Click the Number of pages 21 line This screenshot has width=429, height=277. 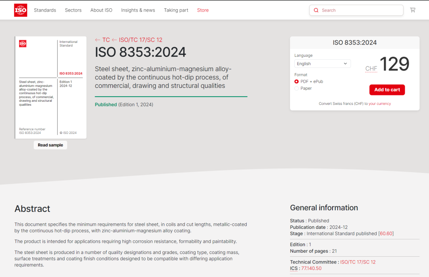coord(313,251)
